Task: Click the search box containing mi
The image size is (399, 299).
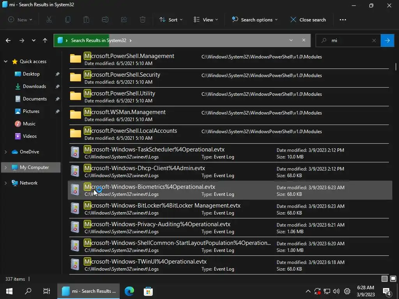Action: click(348, 40)
